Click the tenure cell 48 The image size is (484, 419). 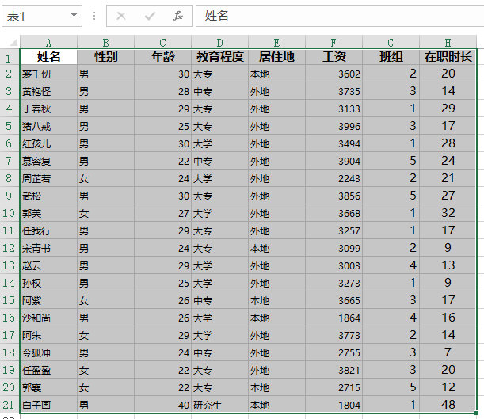pos(448,405)
